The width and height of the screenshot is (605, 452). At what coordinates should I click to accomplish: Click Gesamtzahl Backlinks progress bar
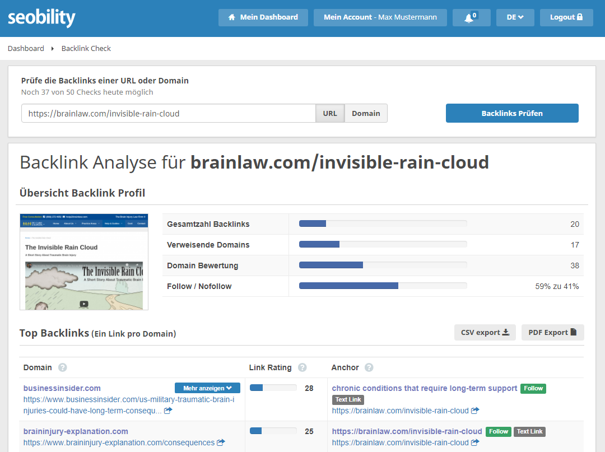[x=383, y=223]
